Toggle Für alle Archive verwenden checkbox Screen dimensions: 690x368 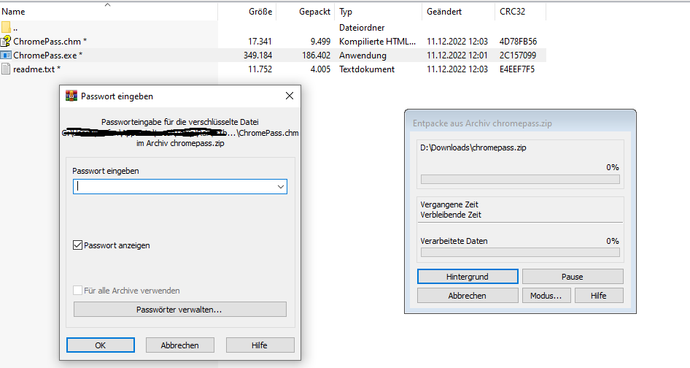tap(77, 291)
